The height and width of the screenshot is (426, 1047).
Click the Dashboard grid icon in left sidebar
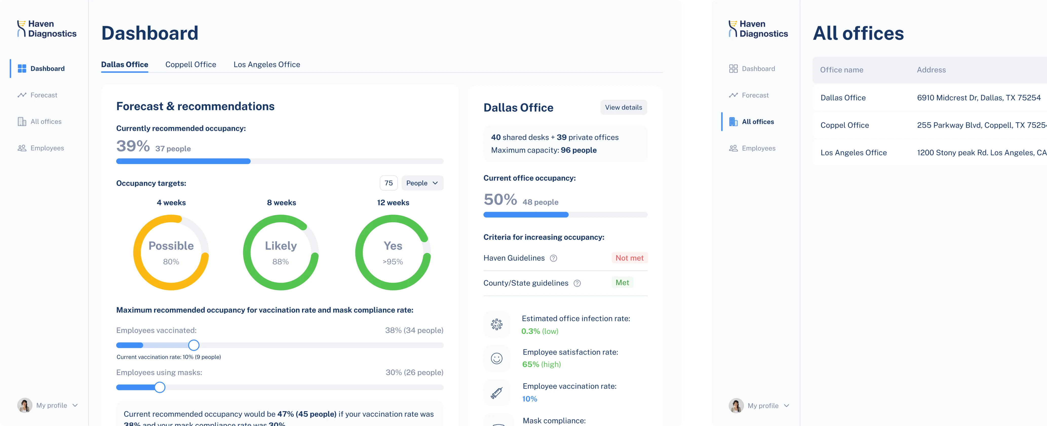22,69
